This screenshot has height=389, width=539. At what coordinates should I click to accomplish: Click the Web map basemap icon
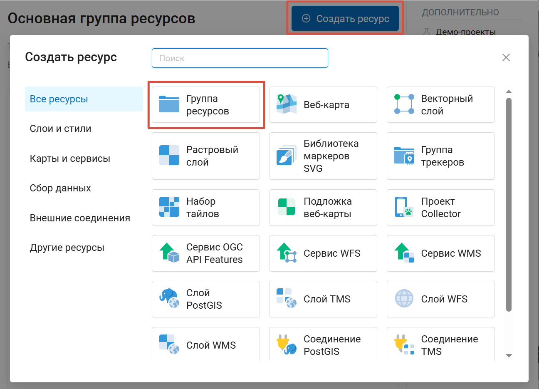(287, 207)
